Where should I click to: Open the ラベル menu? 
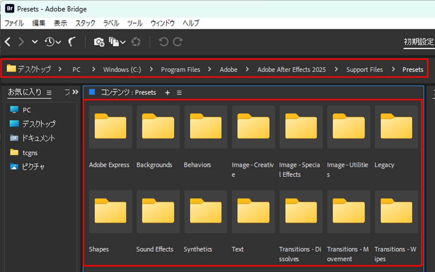click(x=111, y=23)
